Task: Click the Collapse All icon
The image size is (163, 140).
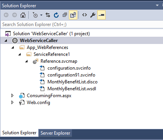Action: (x=65, y=15)
